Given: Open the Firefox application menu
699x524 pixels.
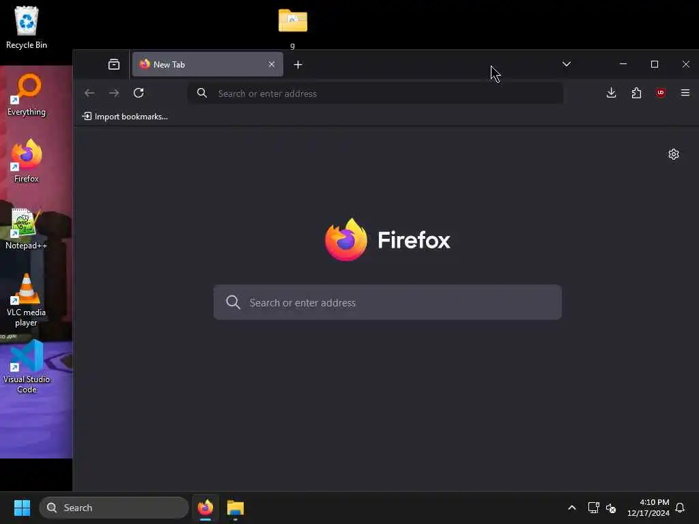Looking at the screenshot, I should [x=685, y=93].
